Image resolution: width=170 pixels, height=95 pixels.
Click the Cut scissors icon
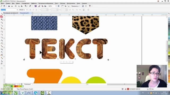pos(16,6)
